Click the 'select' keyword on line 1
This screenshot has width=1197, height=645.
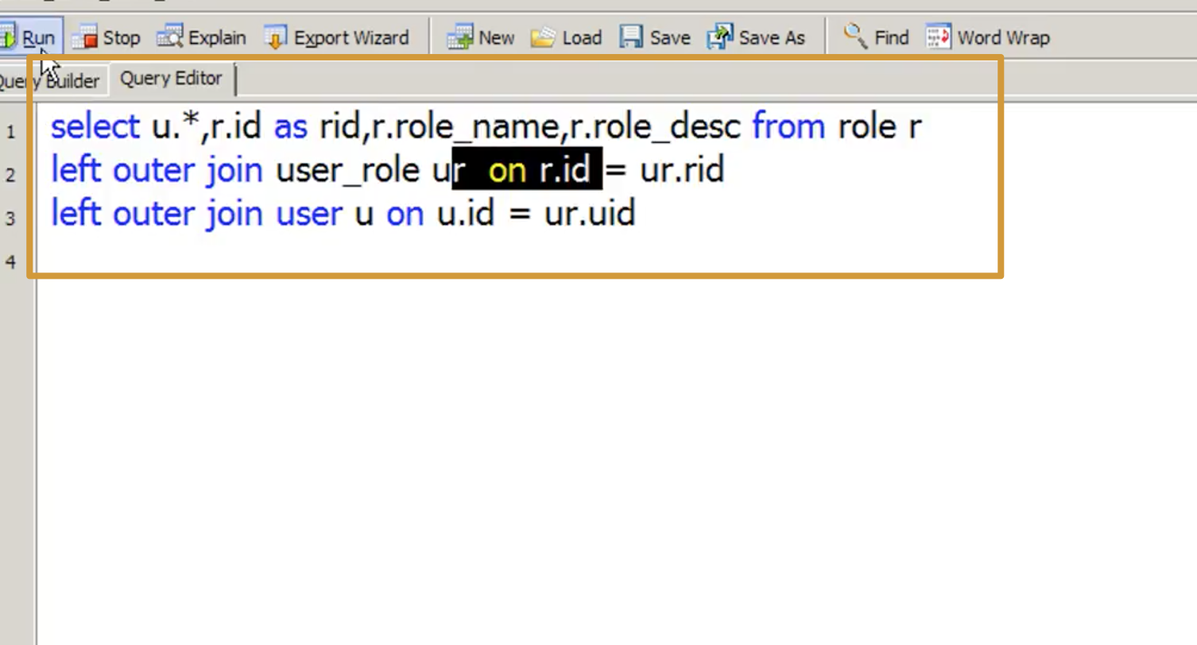pyautogui.click(x=95, y=127)
